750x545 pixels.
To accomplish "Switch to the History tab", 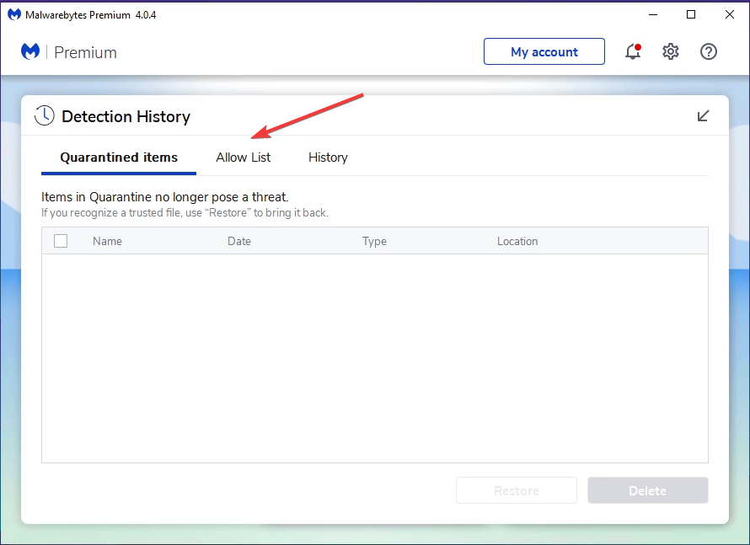I will coord(328,158).
